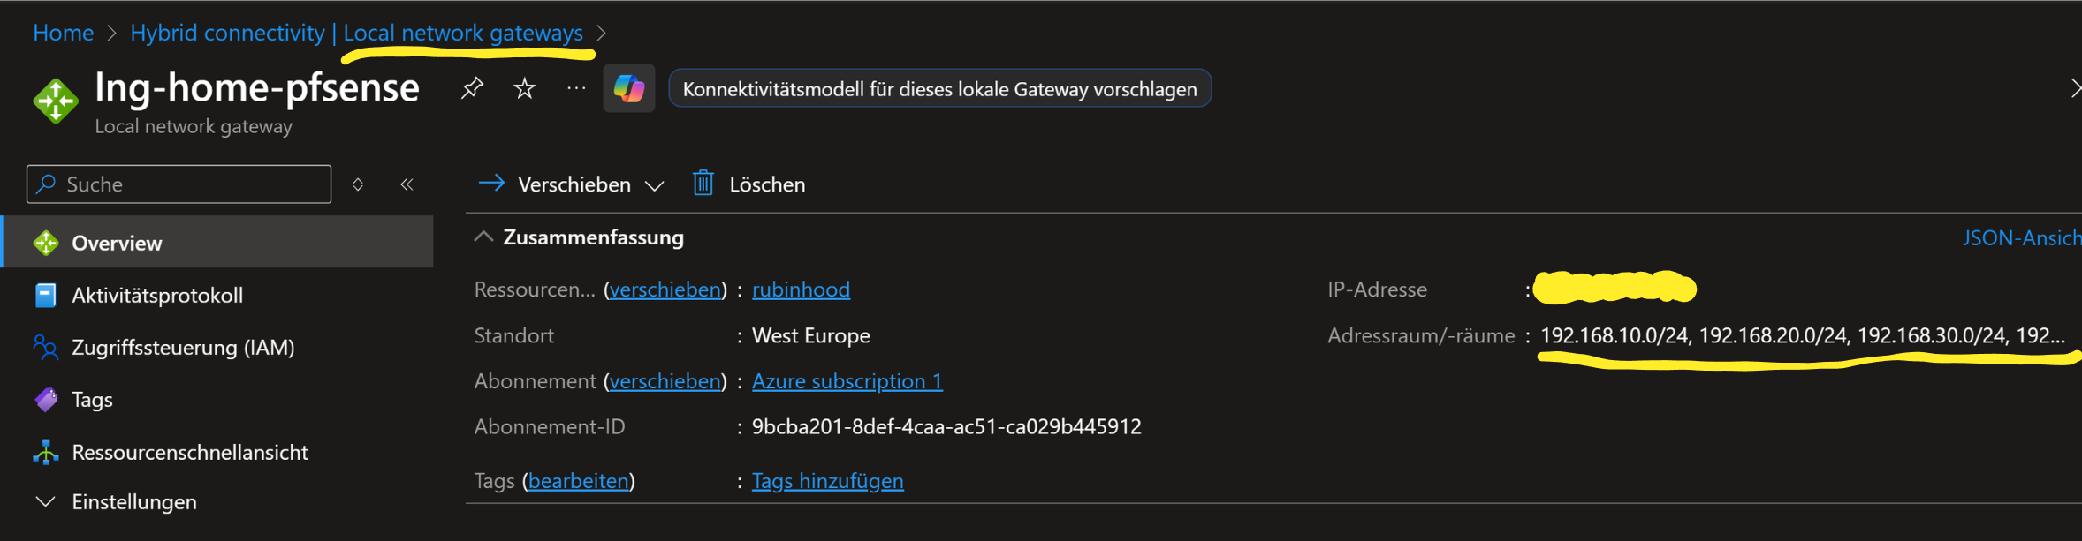Click the Tags hinzufügen link

pyautogui.click(x=827, y=481)
